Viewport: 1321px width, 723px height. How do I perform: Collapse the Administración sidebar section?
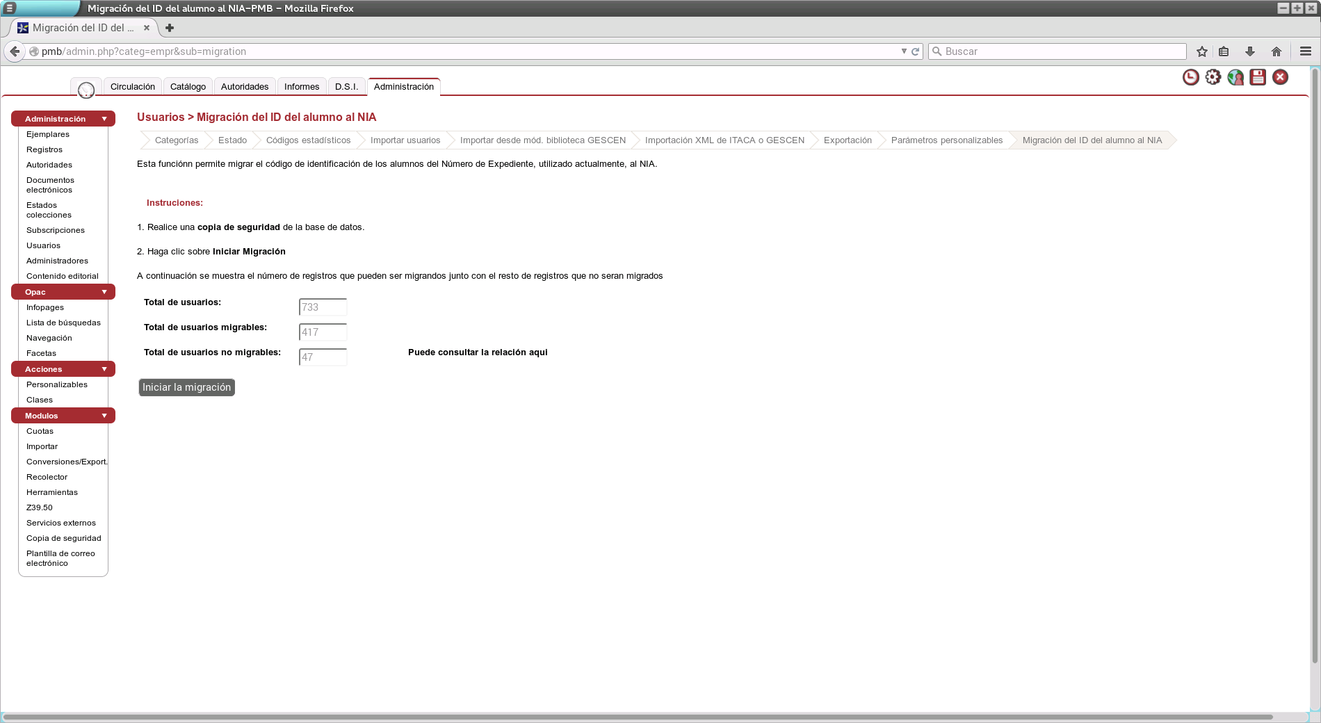tap(104, 119)
